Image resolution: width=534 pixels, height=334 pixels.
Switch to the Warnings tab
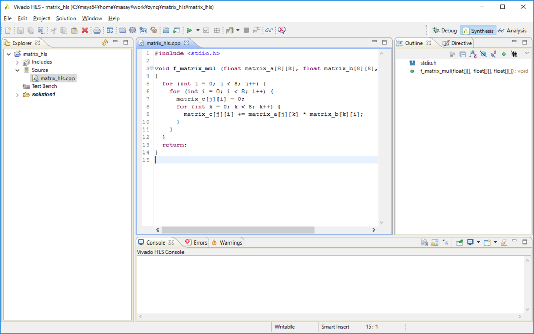[x=227, y=242]
